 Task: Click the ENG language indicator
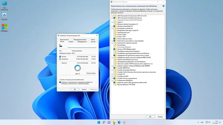(202, 122)
